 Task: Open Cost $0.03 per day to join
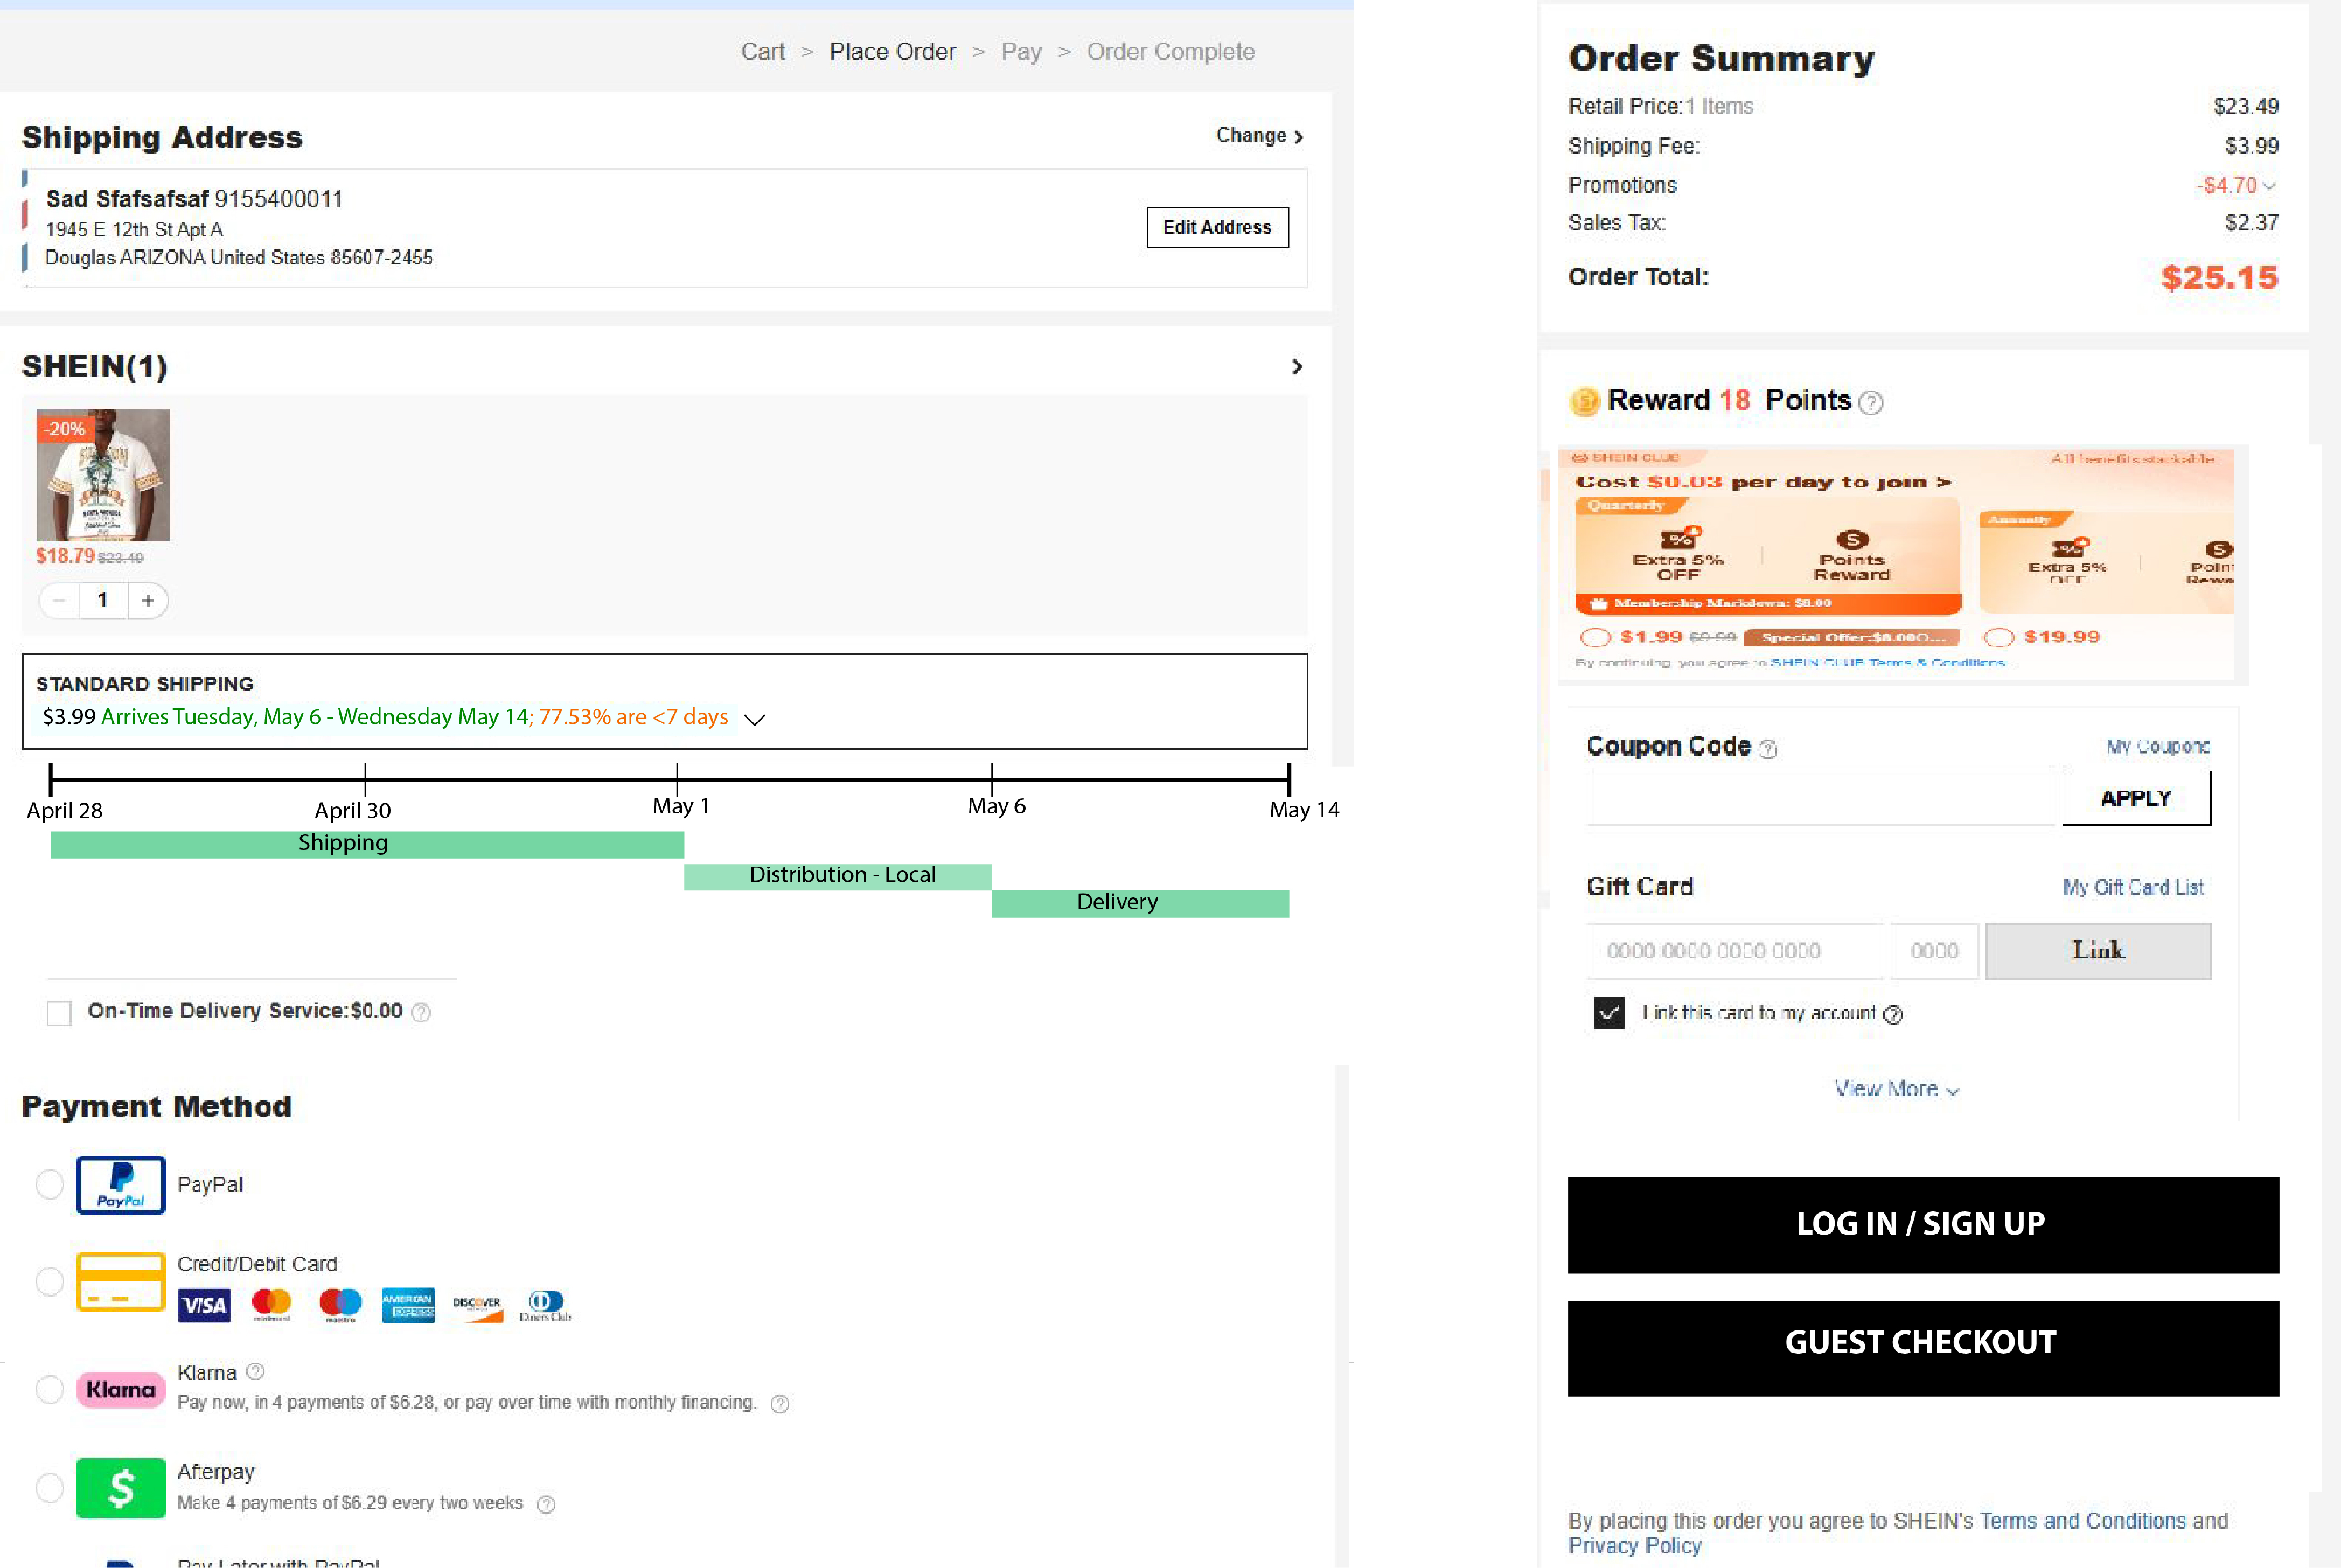(x=1763, y=482)
